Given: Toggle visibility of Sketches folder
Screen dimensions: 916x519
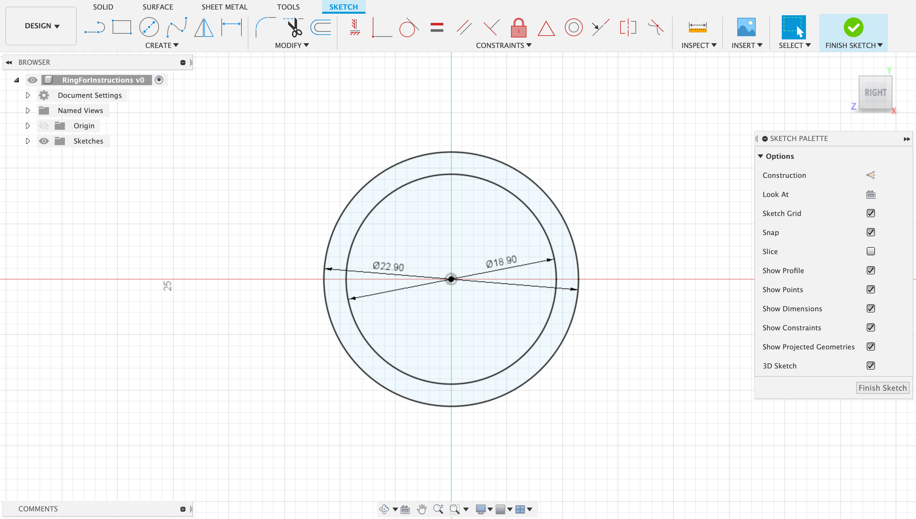Looking at the screenshot, I should tap(44, 141).
